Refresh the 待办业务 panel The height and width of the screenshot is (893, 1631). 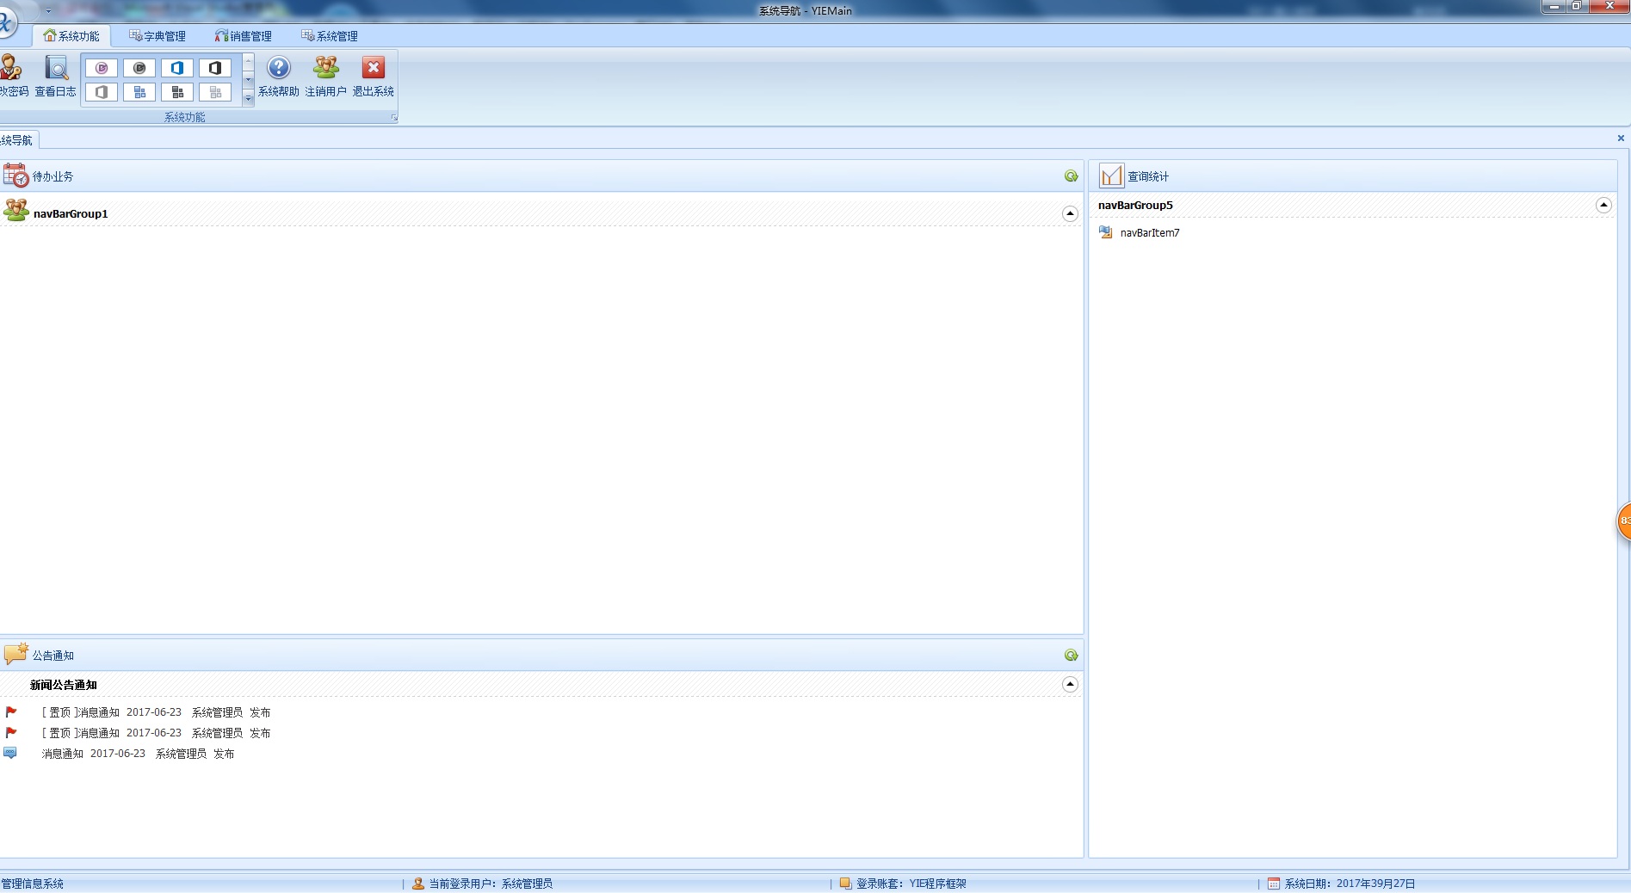pyautogui.click(x=1071, y=176)
